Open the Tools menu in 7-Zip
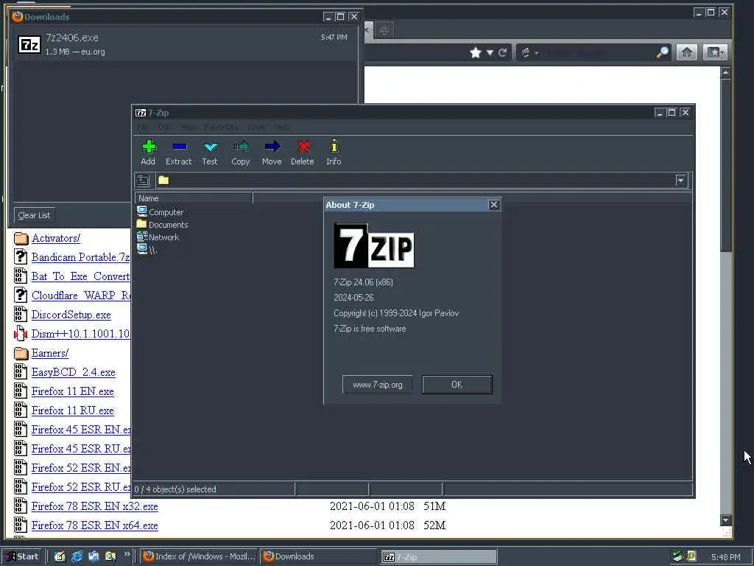 tap(256, 127)
